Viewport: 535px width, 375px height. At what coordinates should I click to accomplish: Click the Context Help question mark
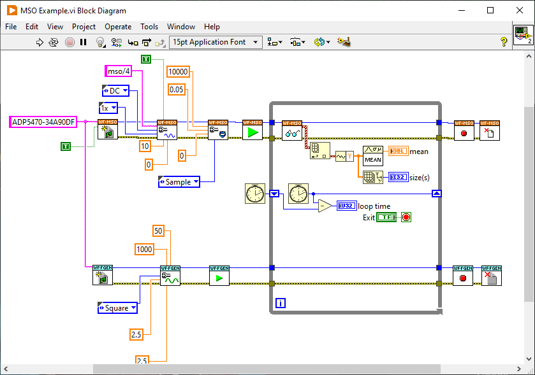coord(504,42)
